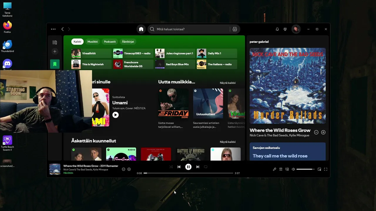Seek on the song progress bar
376x211 pixels.
pyautogui.click(x=188, y=173)
